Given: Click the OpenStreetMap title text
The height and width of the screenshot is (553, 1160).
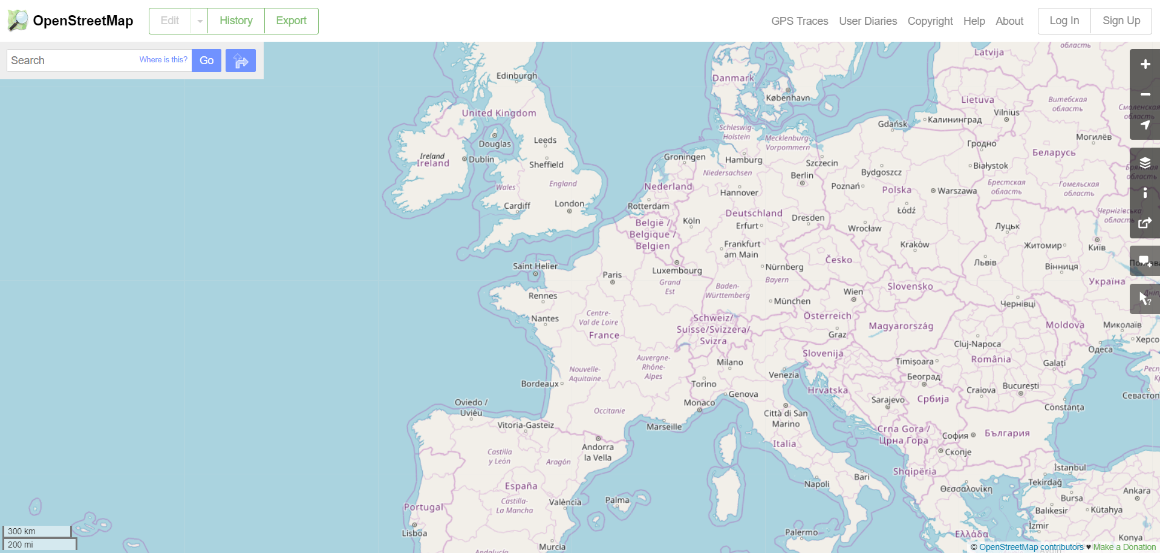Looking at the screenshot, I should point(83,21).
